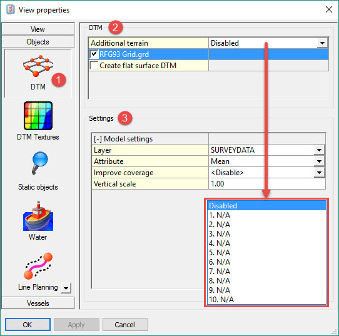Viewport: 339px width, 336px height.
Task: Switch to the Objects section tab
Action: click(x=38, y=42)
